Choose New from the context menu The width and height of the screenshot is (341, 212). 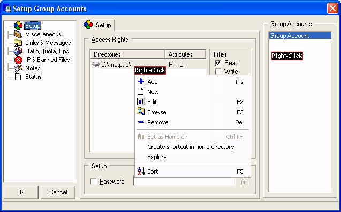click(x=193, y=92)
